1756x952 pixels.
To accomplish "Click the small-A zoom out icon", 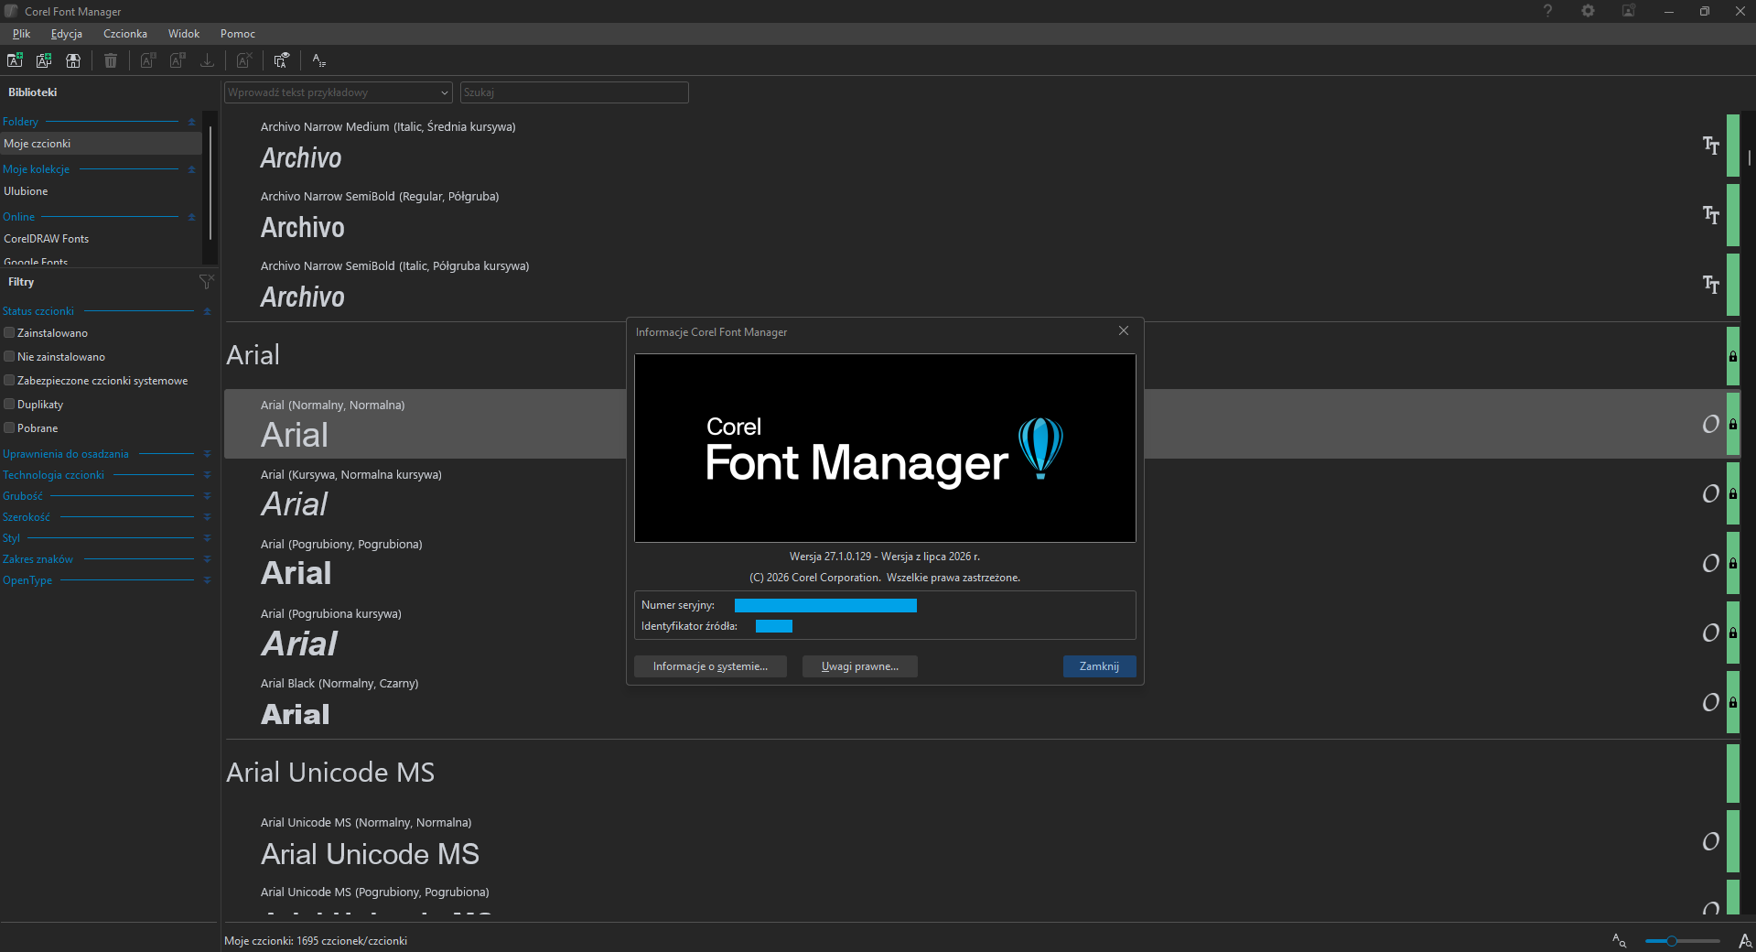I will tap(1619, 940).
